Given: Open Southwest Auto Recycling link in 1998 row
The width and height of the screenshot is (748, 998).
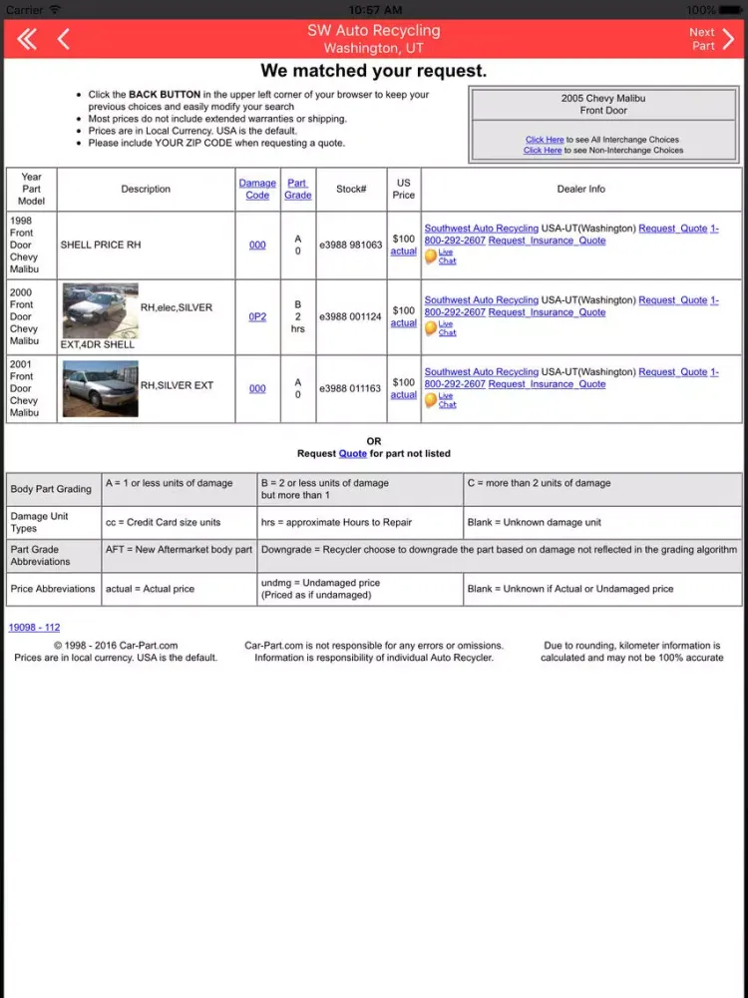Looking at the screenshot, I should (482, 228).
